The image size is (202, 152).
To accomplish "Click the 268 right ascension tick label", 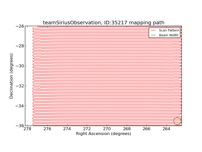I will coord(127,129).
